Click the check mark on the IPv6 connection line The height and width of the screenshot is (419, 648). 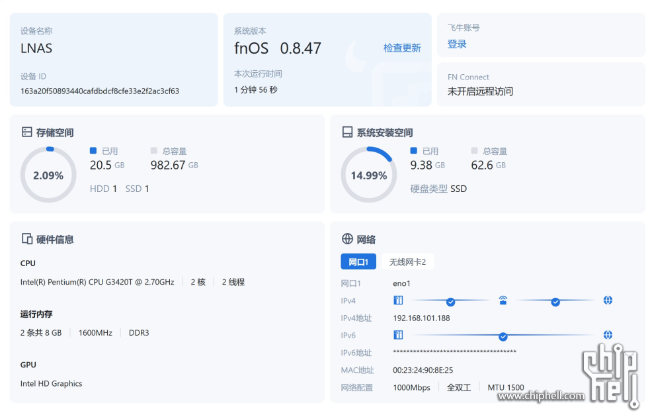pyautogui.click(x=503, y=337)
